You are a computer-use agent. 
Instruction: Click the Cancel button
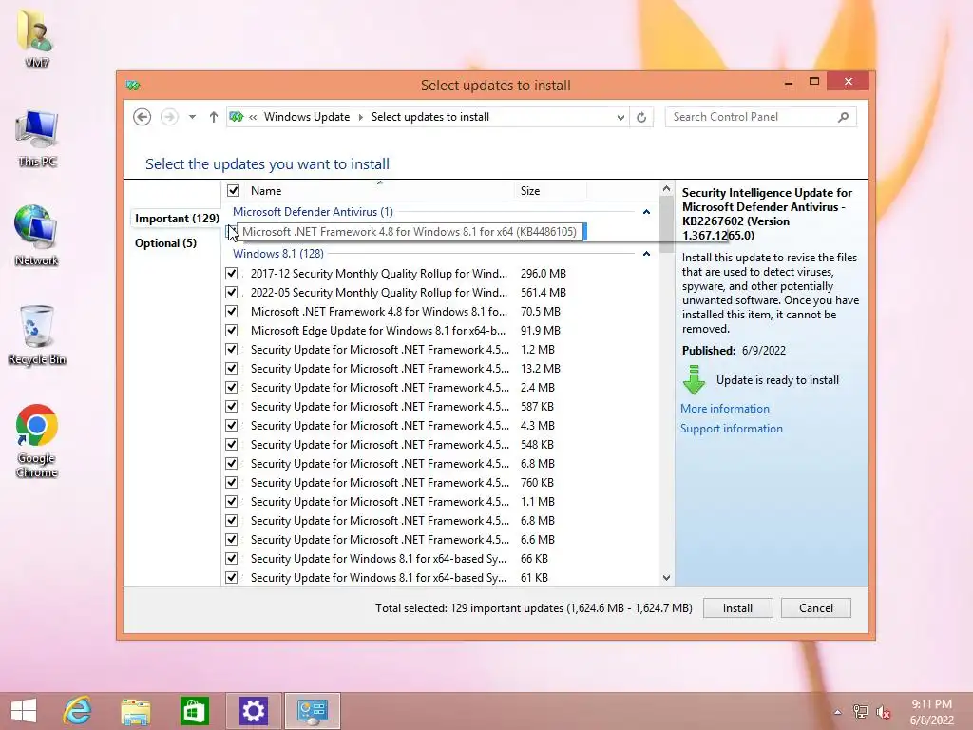pos(816,608)
